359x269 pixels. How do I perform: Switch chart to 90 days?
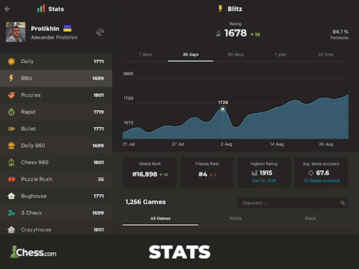click(236, 54)
